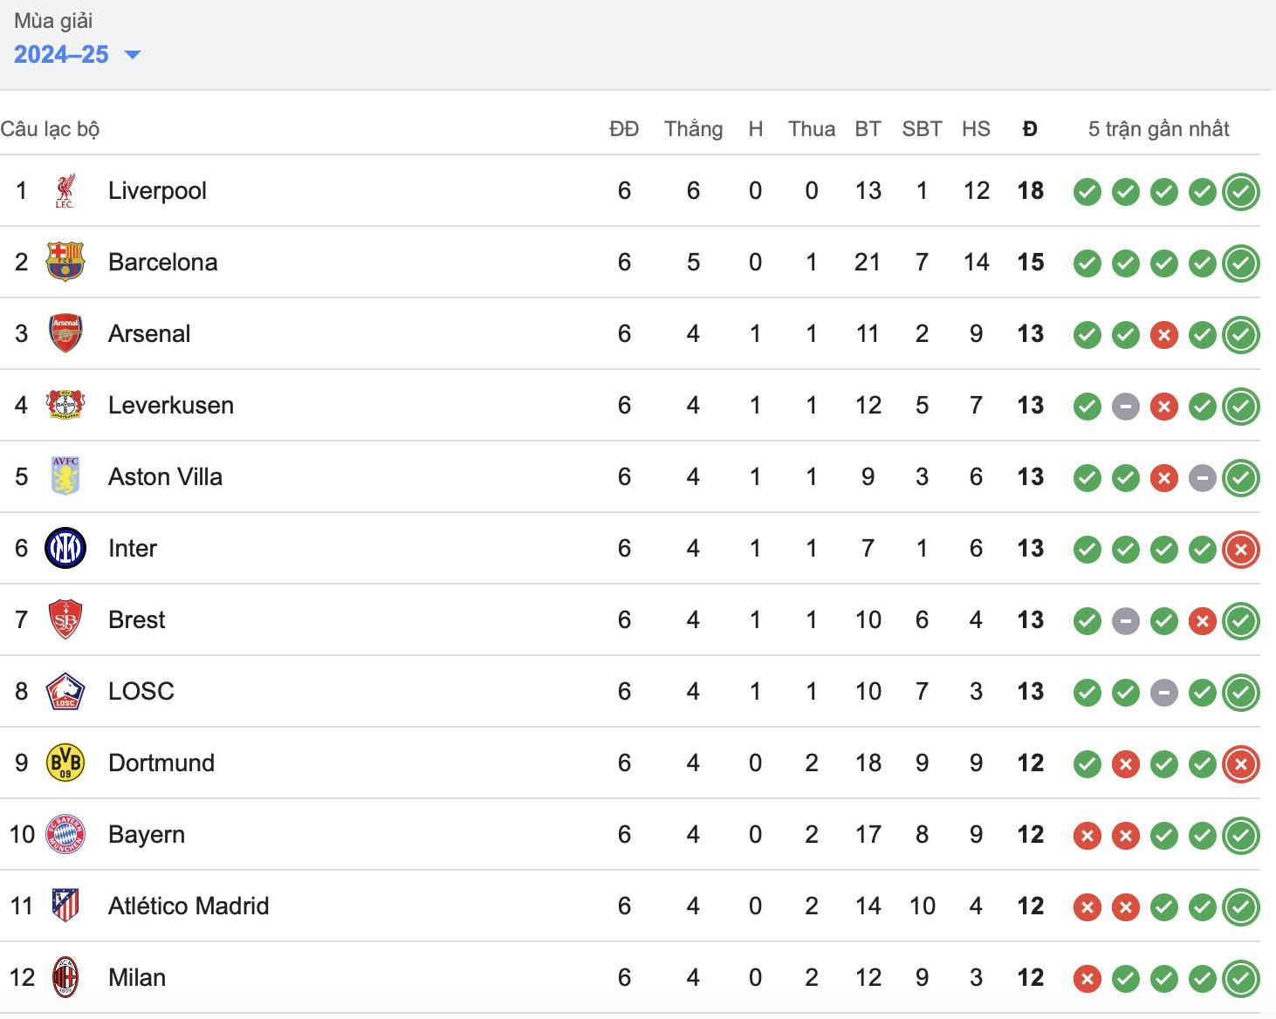
Task: Click Dortmund's goals scored value 18
Action: click(868, 763)
